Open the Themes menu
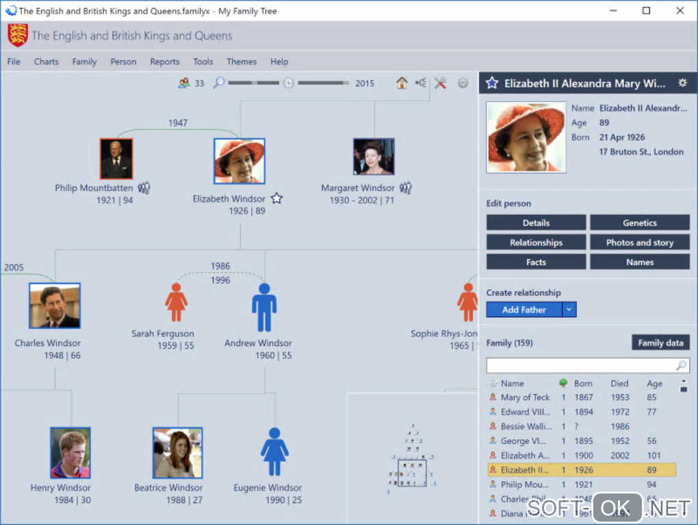The height and width of the screenshot is (525, 698). point(242,62)
